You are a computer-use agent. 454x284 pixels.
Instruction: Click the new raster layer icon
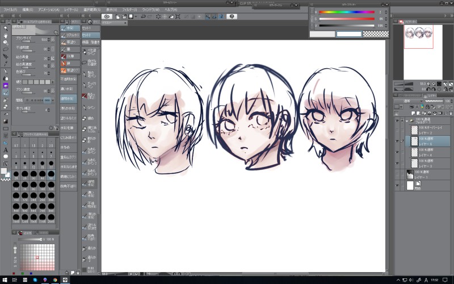click(x=413, y=113)
